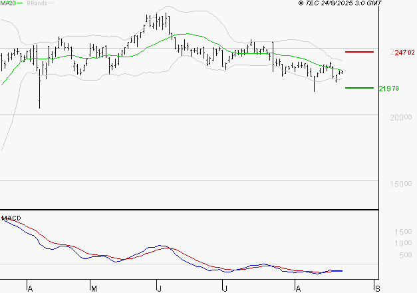
Task: Click the 200.00 price axis label
Action: click(x=401, y=117)
